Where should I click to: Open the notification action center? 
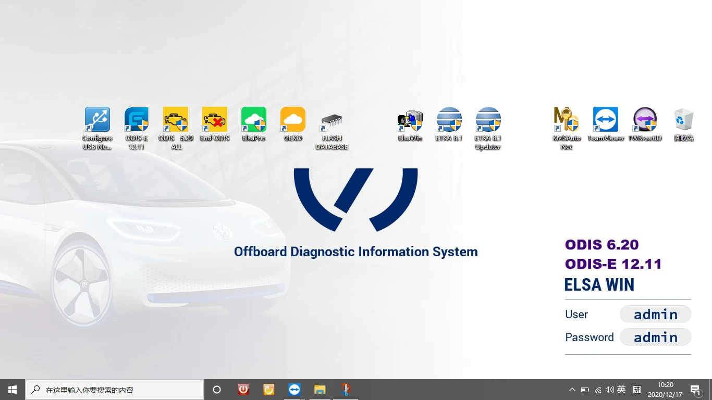[695, 390]
